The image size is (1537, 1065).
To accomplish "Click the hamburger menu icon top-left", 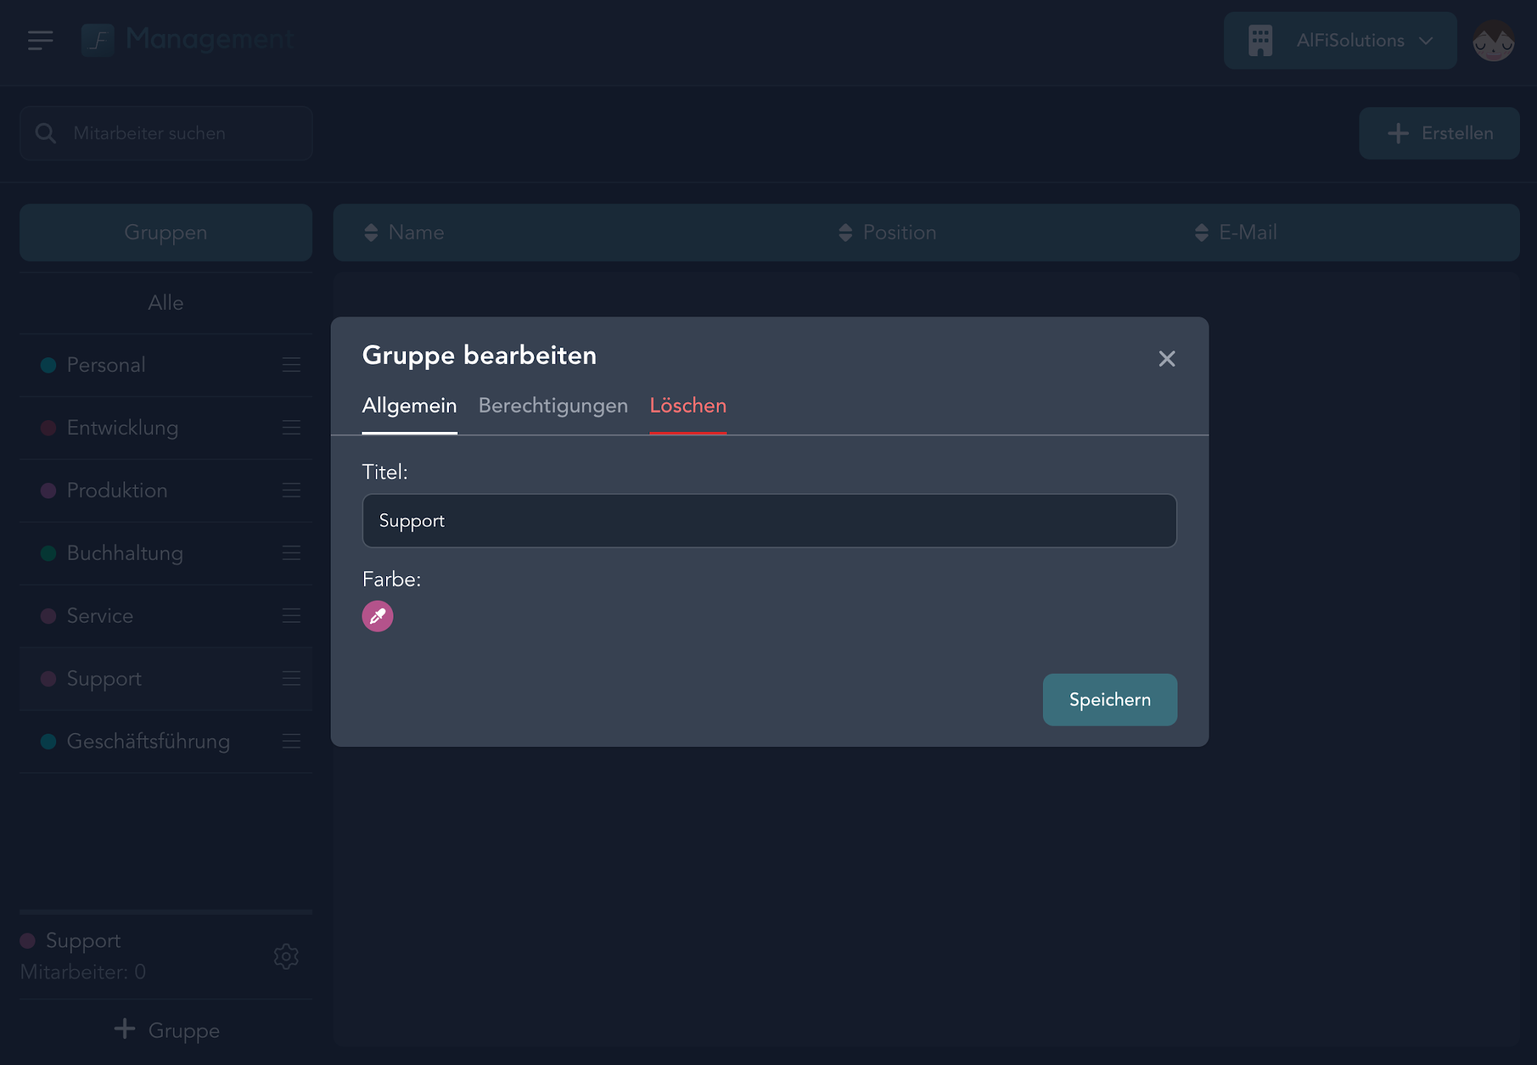I will pos(40,40).
